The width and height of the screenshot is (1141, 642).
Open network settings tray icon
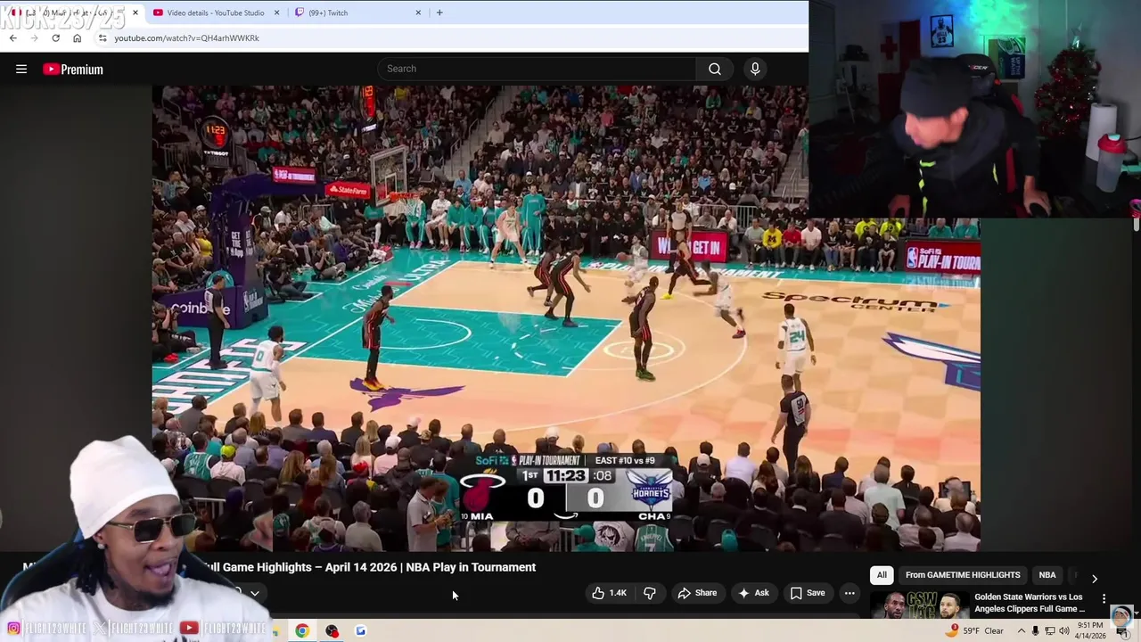click(1050, 630)
